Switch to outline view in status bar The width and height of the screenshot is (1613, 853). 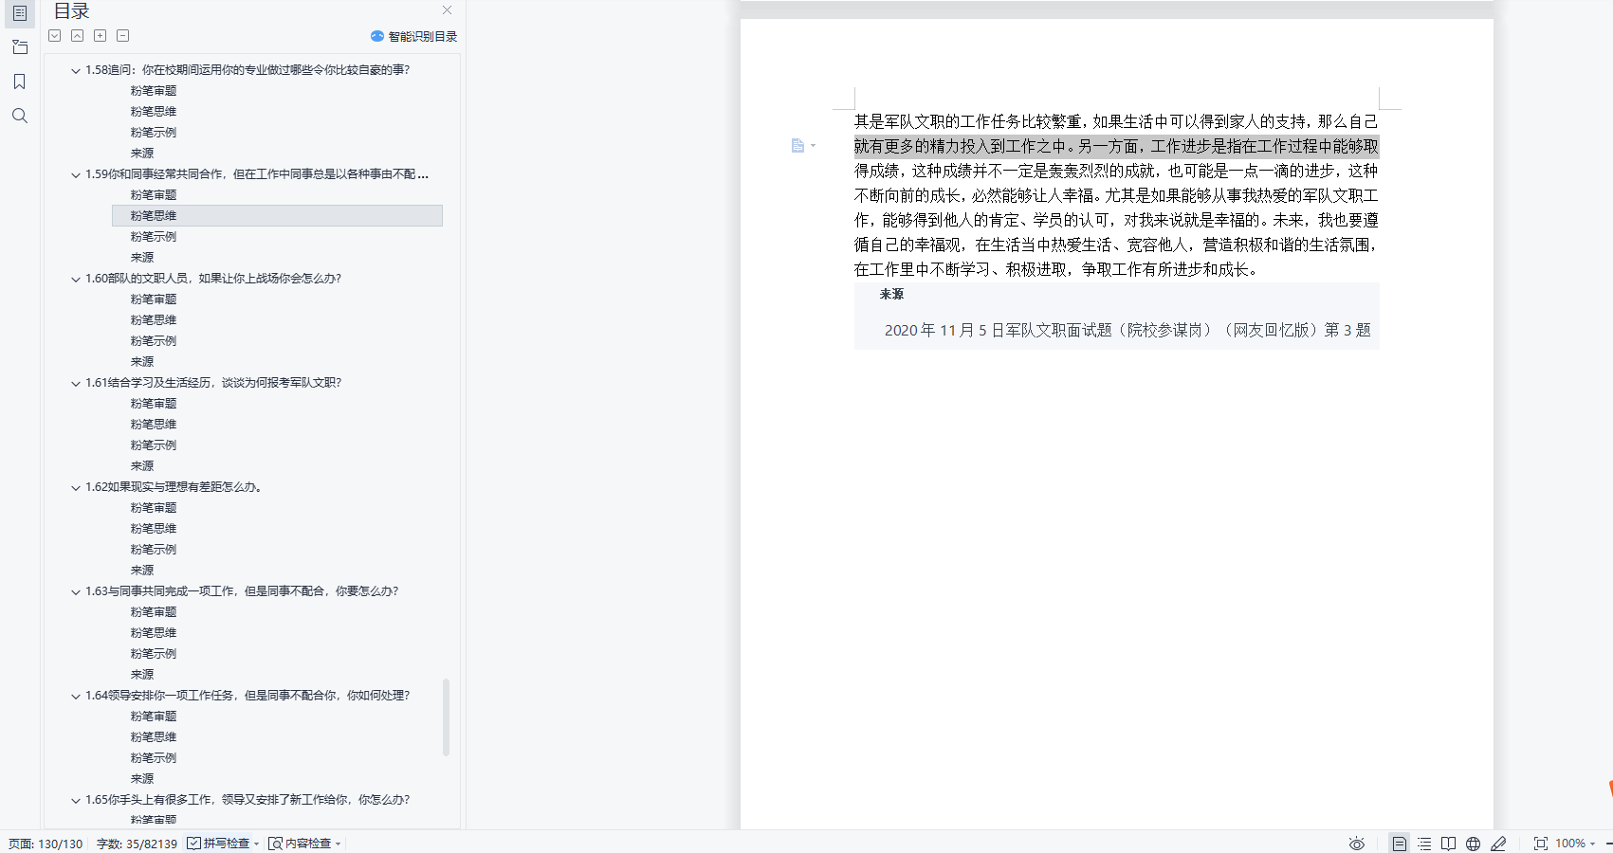click(x=1424, y=844)
